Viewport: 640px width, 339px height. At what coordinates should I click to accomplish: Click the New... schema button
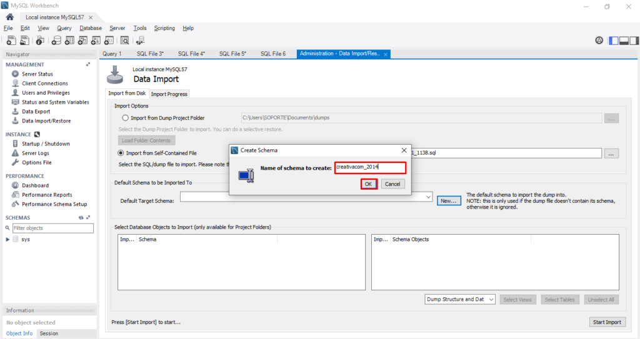point(449,200)
